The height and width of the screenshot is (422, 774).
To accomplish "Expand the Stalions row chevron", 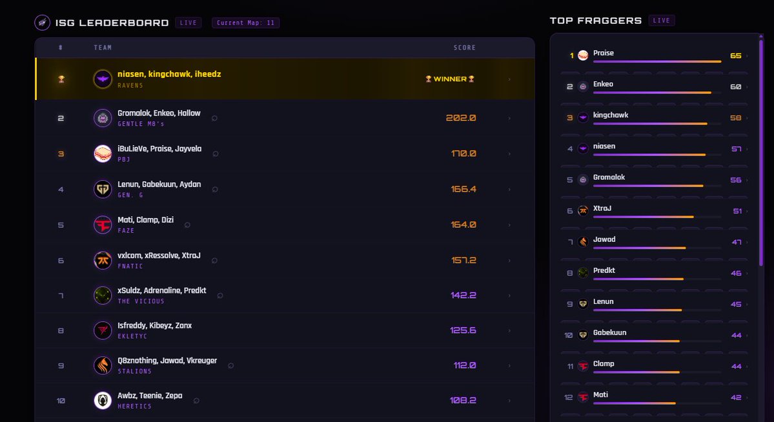I will click(509, 365).
